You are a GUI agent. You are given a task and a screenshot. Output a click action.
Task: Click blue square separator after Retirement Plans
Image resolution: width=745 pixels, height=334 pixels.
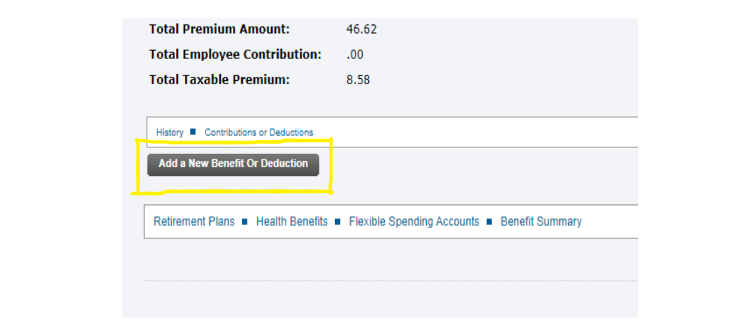click(245, 221)
